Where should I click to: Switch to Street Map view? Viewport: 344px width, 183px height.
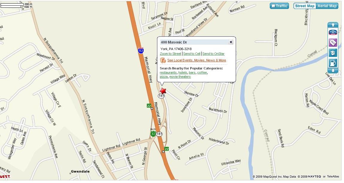tap(305, 6)
